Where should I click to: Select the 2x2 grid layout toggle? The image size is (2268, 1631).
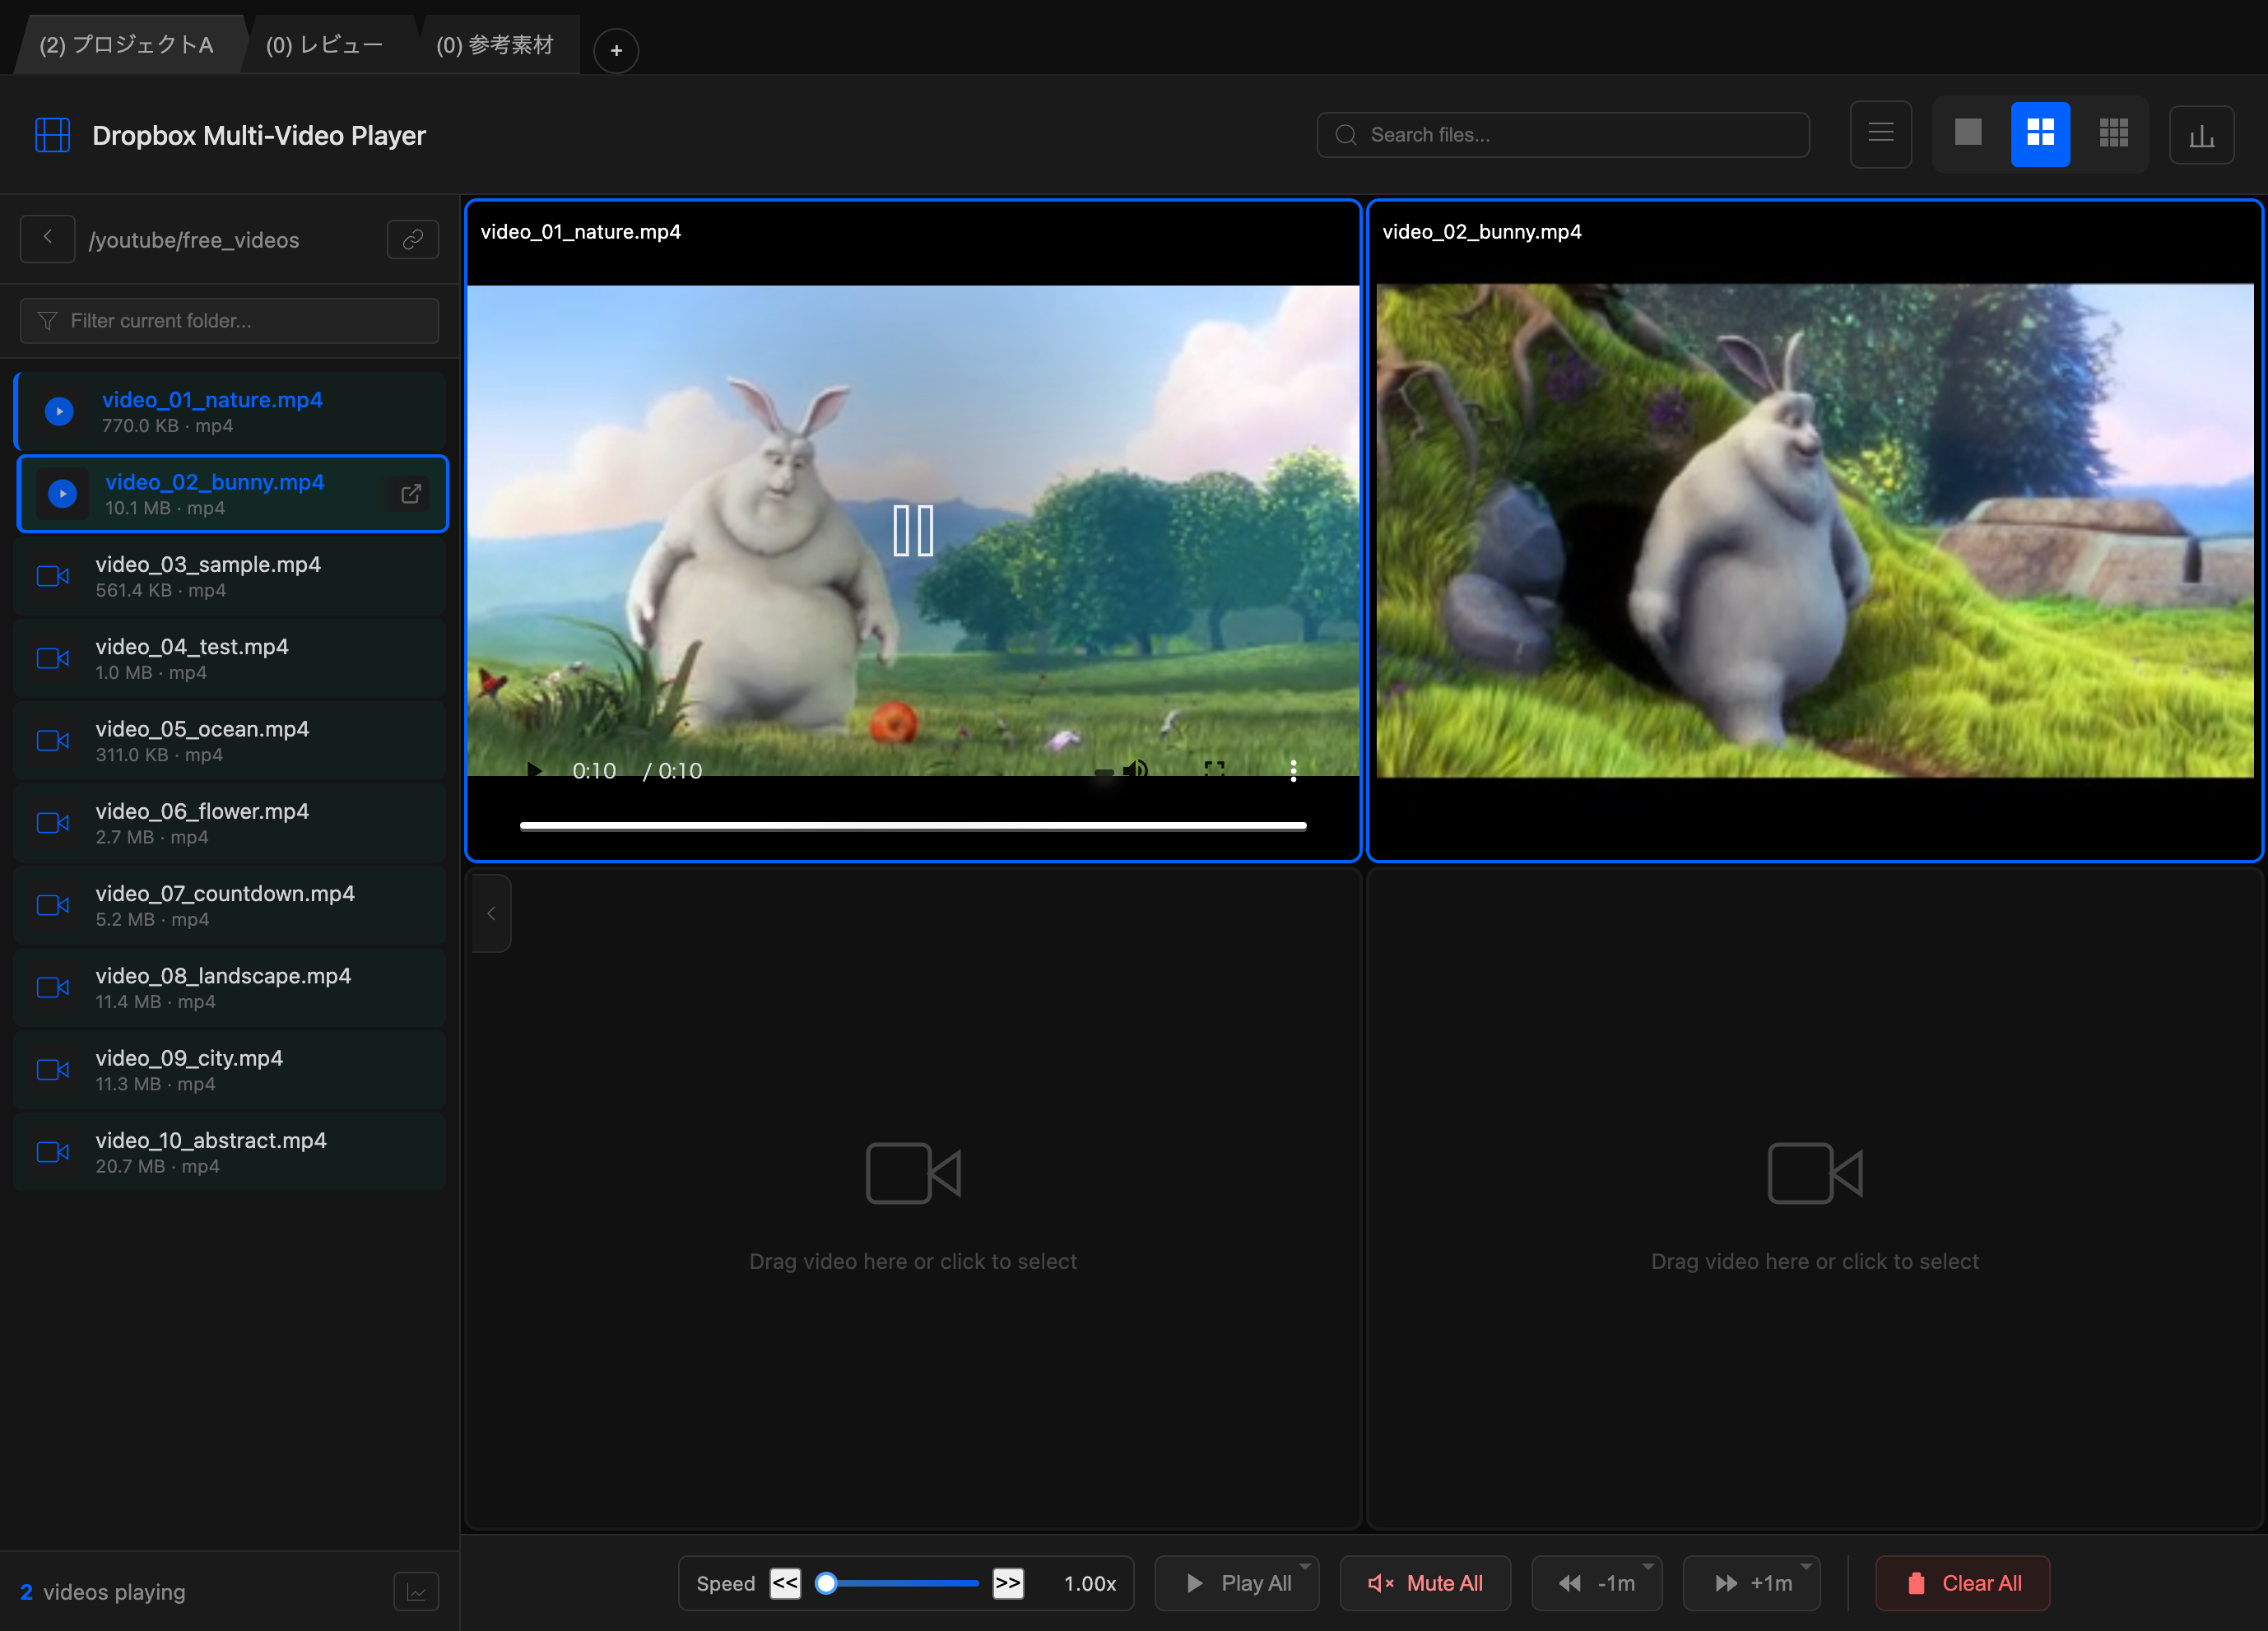[x=2040, y=134]
